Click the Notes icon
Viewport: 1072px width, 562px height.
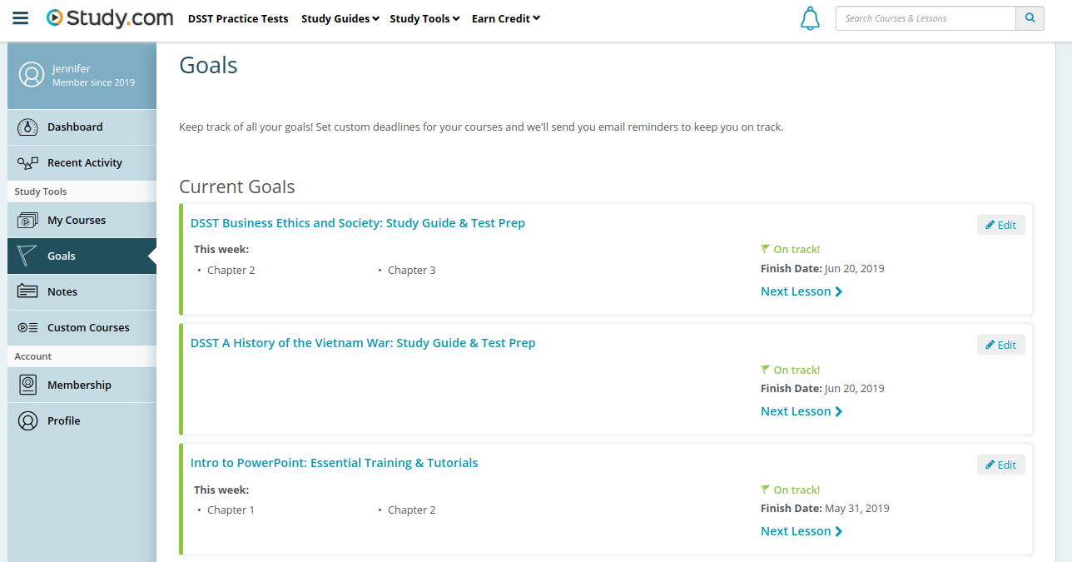pos(27,292)
